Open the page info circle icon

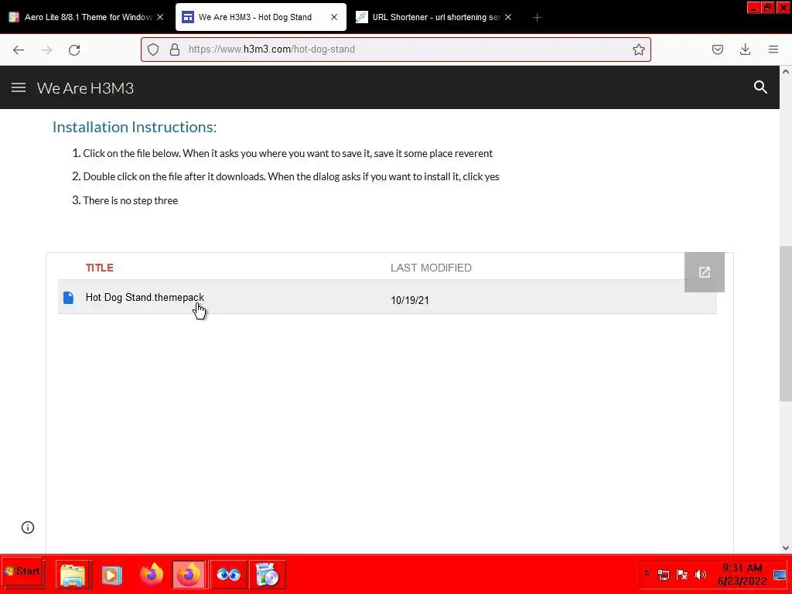[x=28, y=527]
